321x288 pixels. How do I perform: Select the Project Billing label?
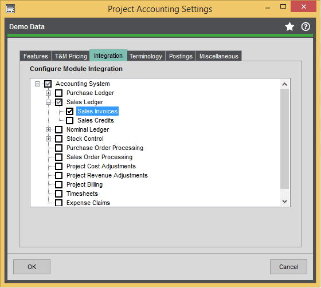85,184
